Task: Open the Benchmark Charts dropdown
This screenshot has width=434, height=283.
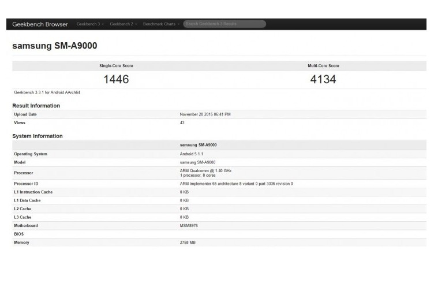Action: click(161, 24)
